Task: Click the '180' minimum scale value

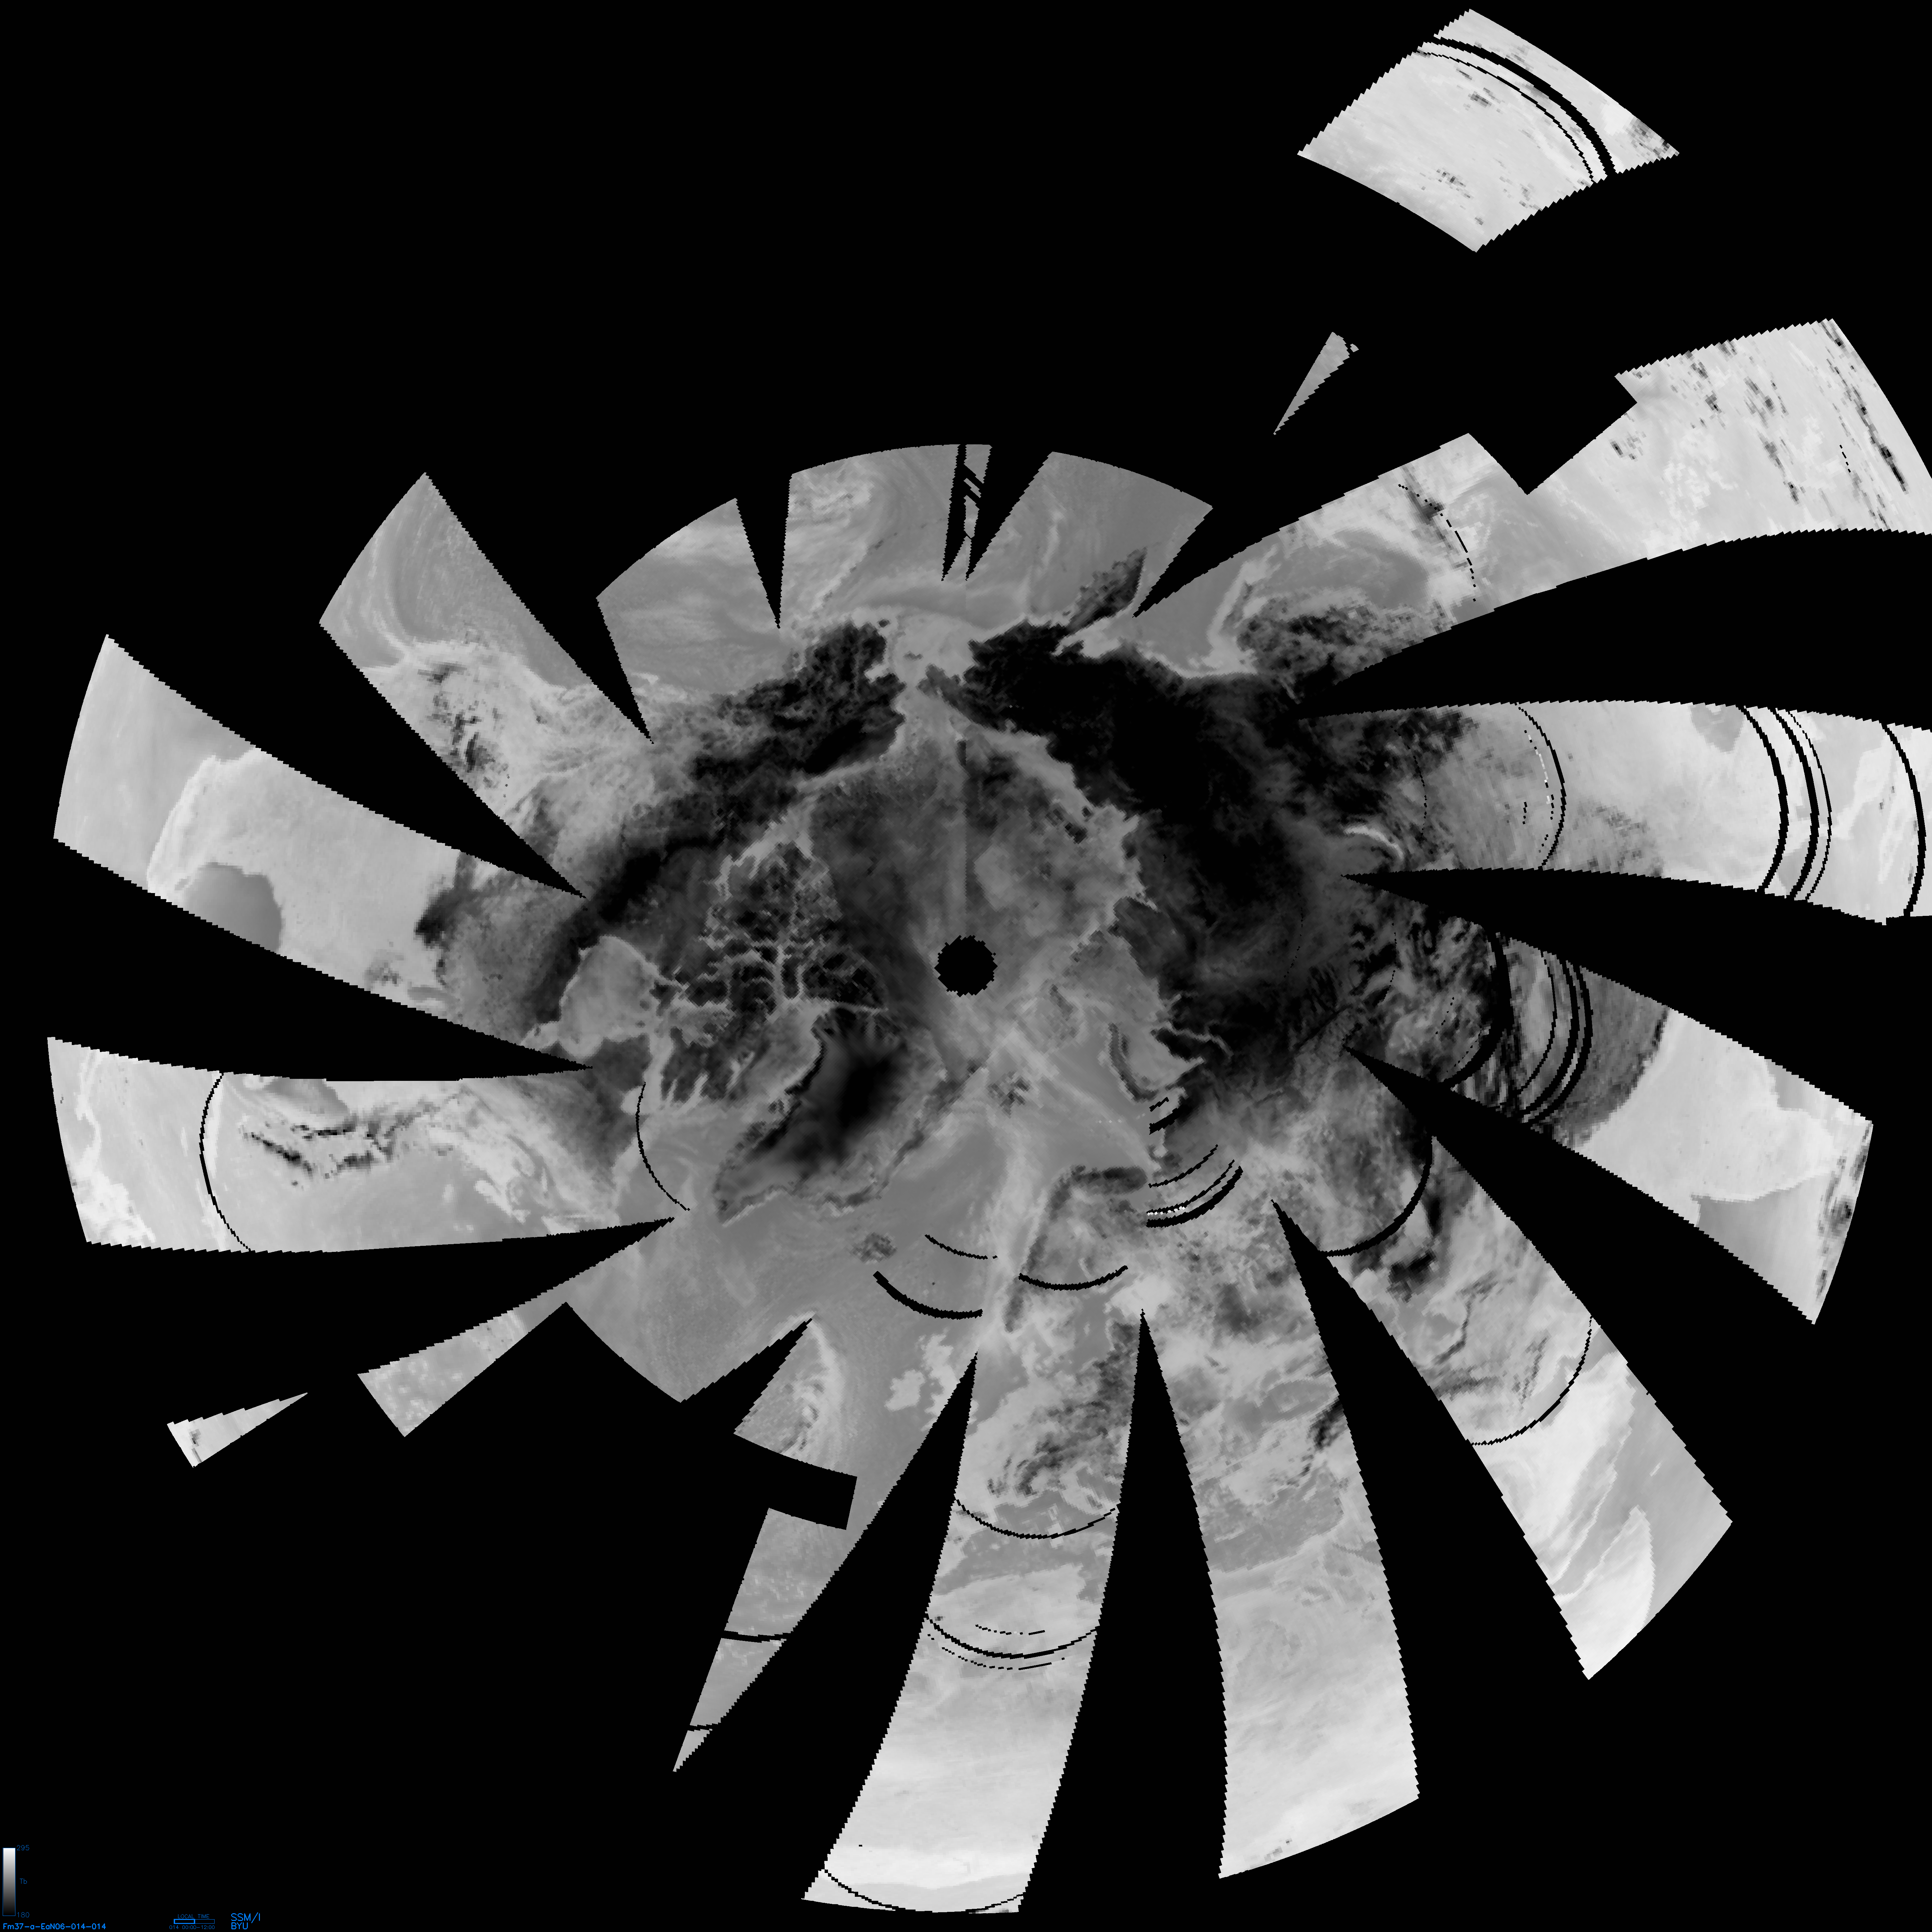Action: point(23,1915)
